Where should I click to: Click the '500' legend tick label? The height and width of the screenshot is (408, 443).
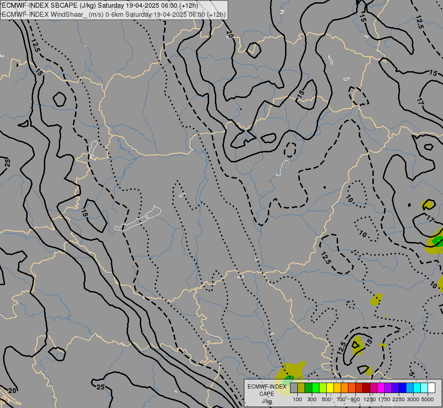(326, 399)
